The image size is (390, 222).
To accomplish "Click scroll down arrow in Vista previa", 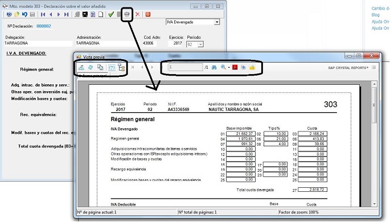I will coord(374,204).
